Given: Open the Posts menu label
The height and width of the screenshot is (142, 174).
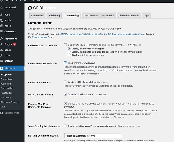Looking at the screenshot, I should coord(7,15).
